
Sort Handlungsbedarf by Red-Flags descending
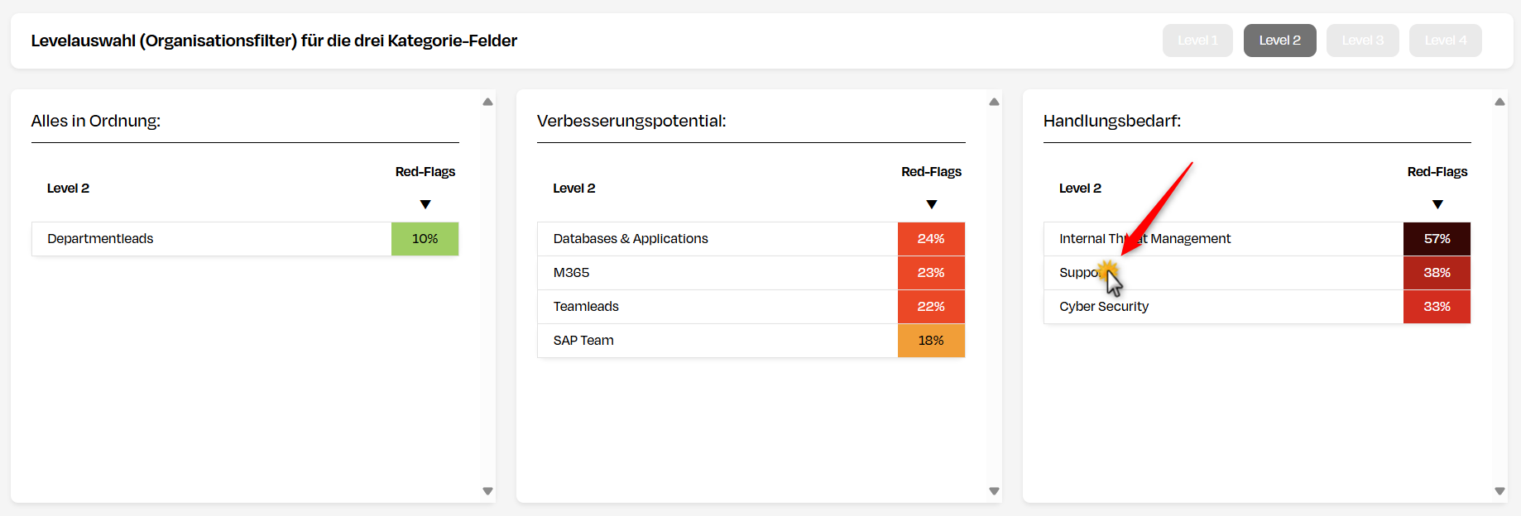(x=1437, y=204)
